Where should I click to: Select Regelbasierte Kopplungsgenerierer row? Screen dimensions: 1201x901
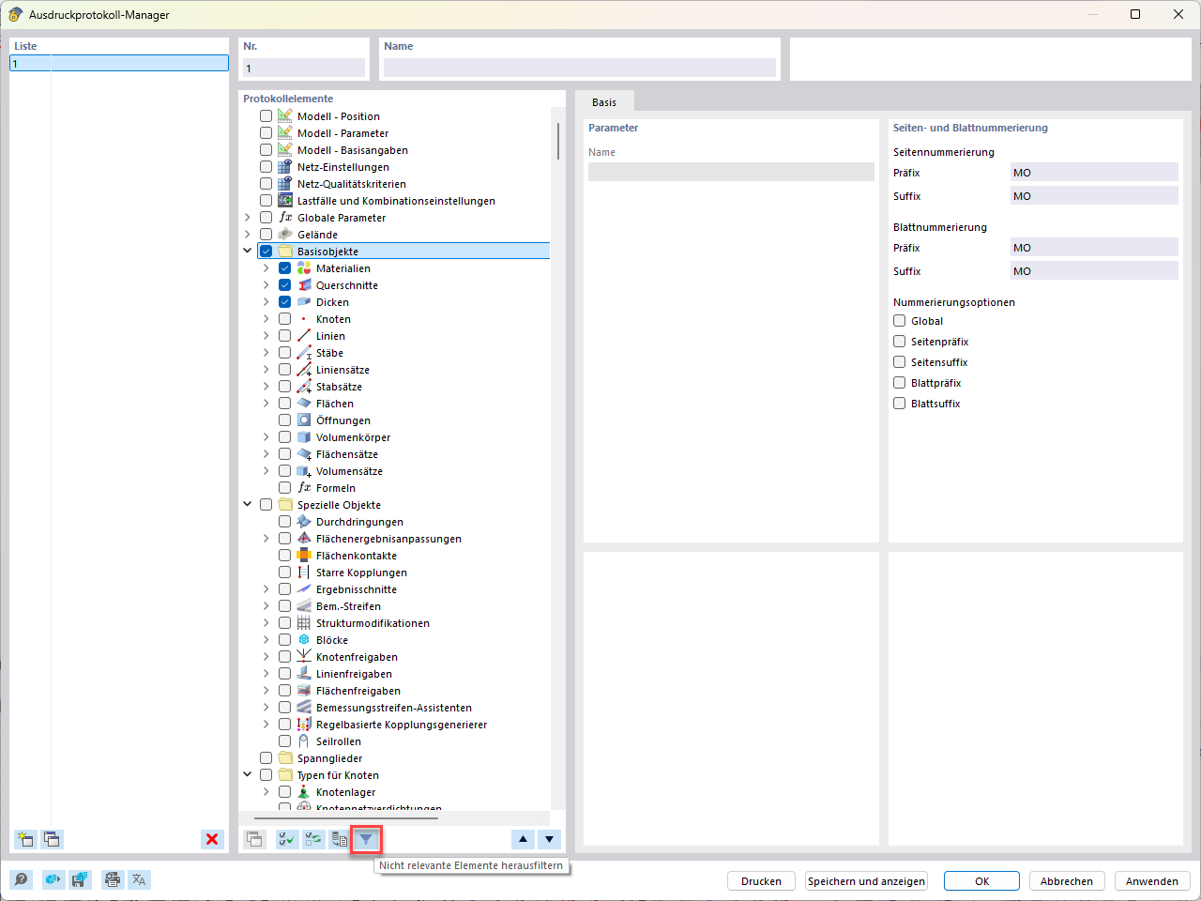point(402,725)
